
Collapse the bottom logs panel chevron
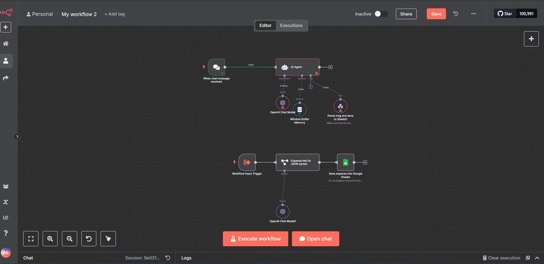pos(537,258)
